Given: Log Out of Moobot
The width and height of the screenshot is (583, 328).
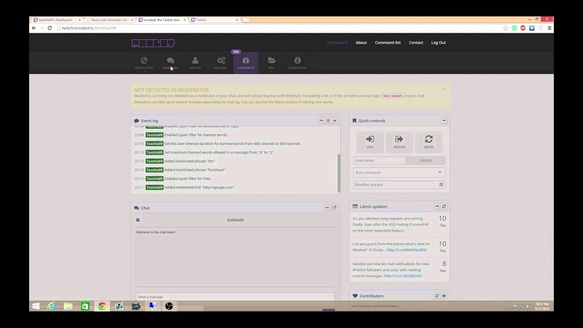Looking at the screenshot, I should point(439,43).
